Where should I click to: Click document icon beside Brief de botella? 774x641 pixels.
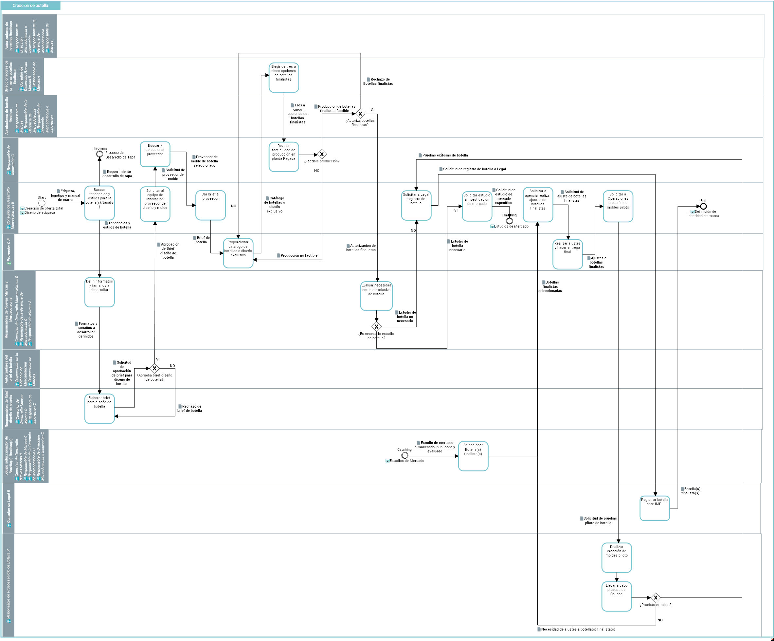[x=195, y=238]
